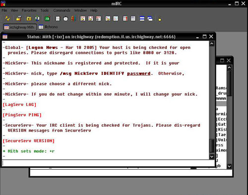
Task: Click the Cascade Windows toolbar icon
Action: click(x=150, y=19)
